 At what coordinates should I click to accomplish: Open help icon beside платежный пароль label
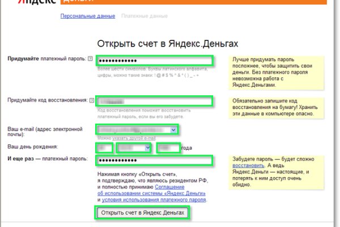tap(91, 59)
